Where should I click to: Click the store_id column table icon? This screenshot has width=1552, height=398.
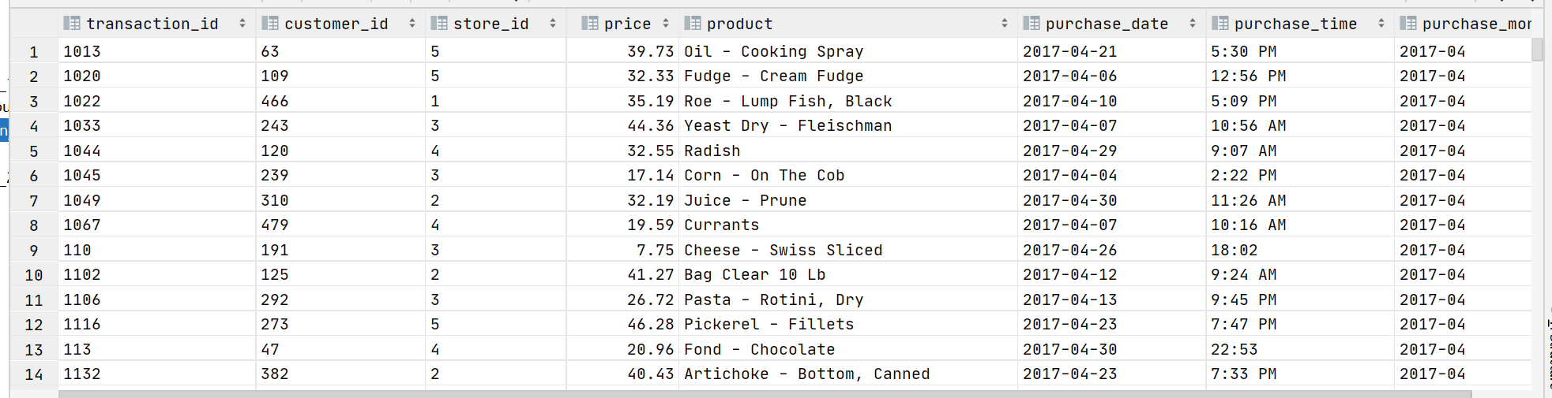tap(438, 24)
